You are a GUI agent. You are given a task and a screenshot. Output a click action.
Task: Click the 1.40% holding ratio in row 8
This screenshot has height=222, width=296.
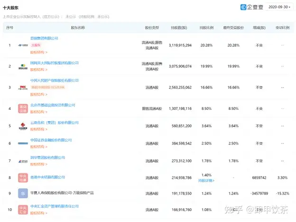pos(206,175)
